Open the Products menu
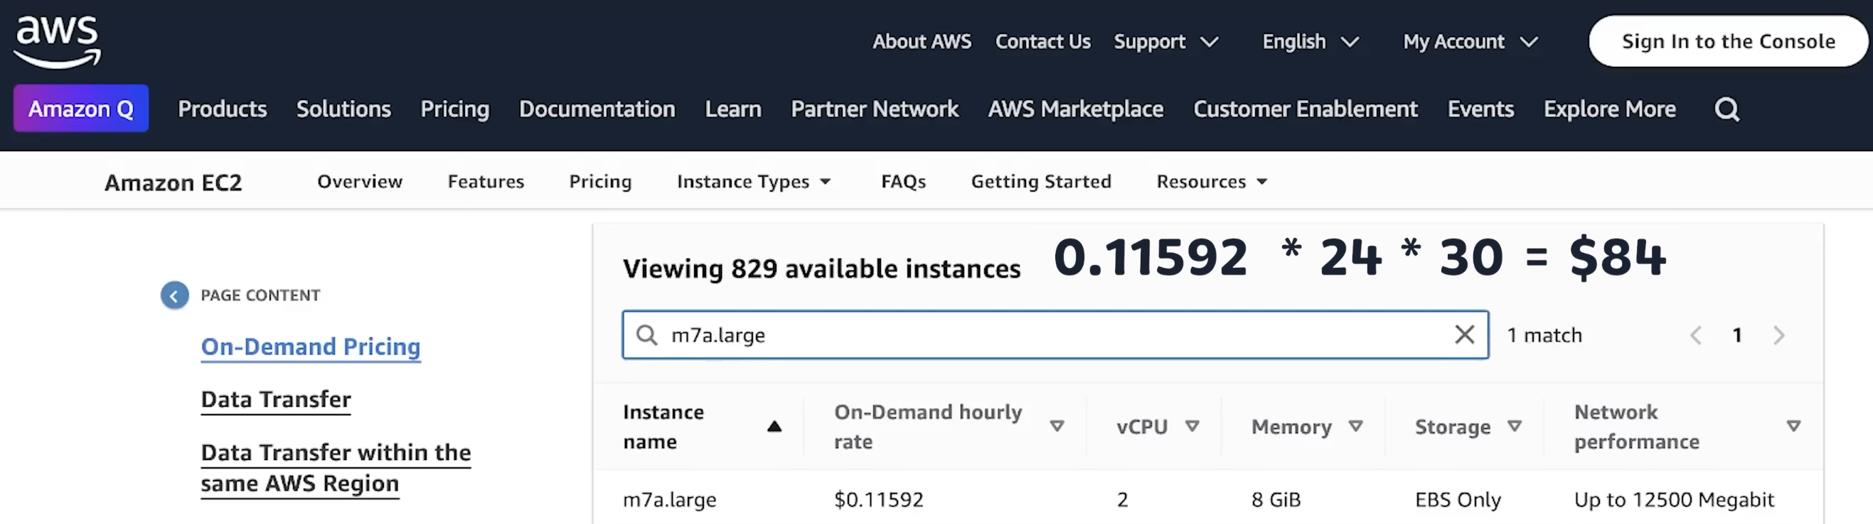This screenshot has height=524, width=1873. [223, 109]
